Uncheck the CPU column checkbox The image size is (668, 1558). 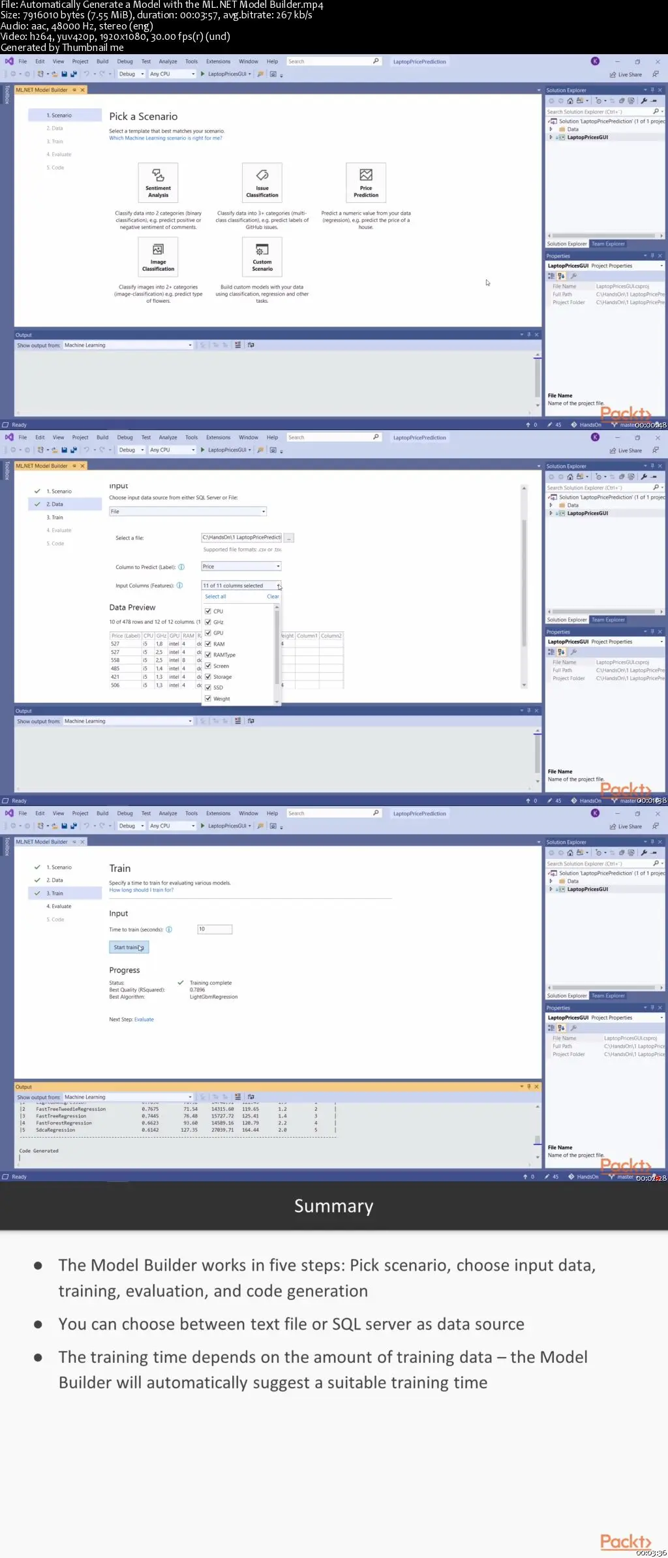pos(208,611)
